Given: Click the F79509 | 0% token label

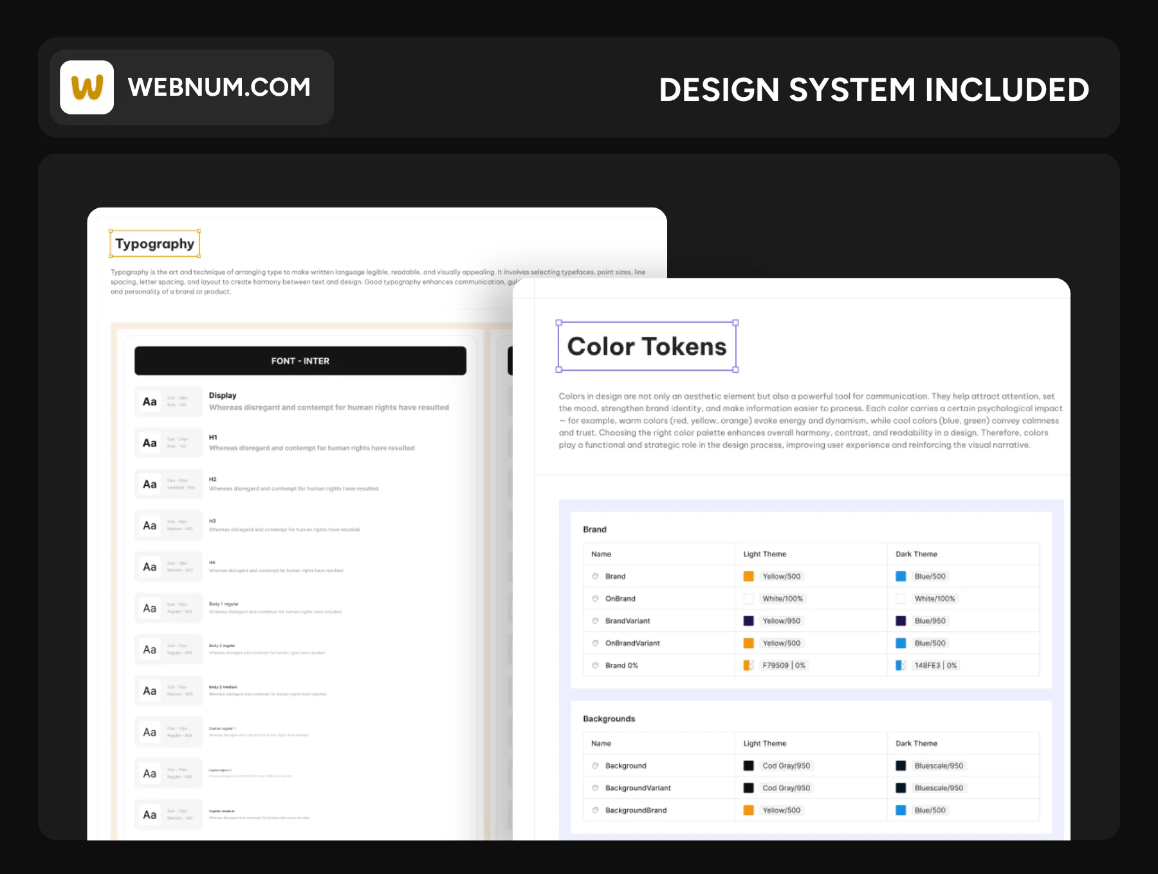Looking at the screenshot, I should (x=784, y=665).
